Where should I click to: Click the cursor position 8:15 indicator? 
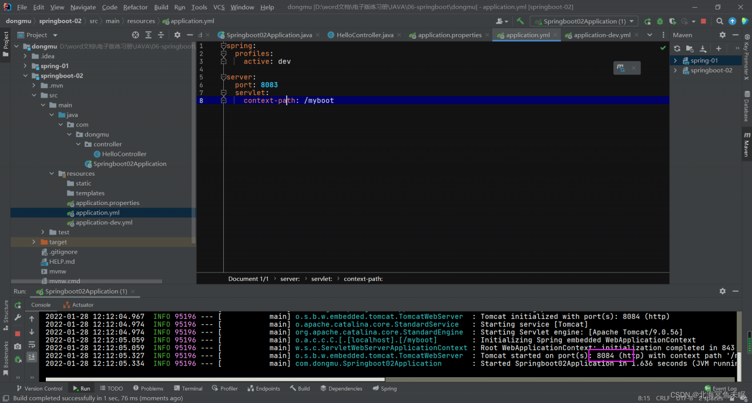[644, 398]
